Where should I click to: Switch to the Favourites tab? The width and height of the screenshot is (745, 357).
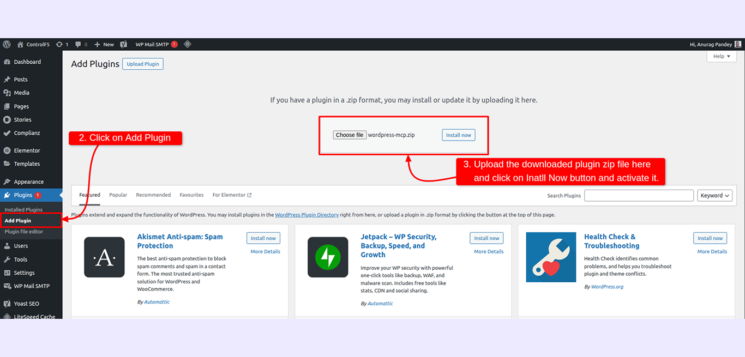191,195
